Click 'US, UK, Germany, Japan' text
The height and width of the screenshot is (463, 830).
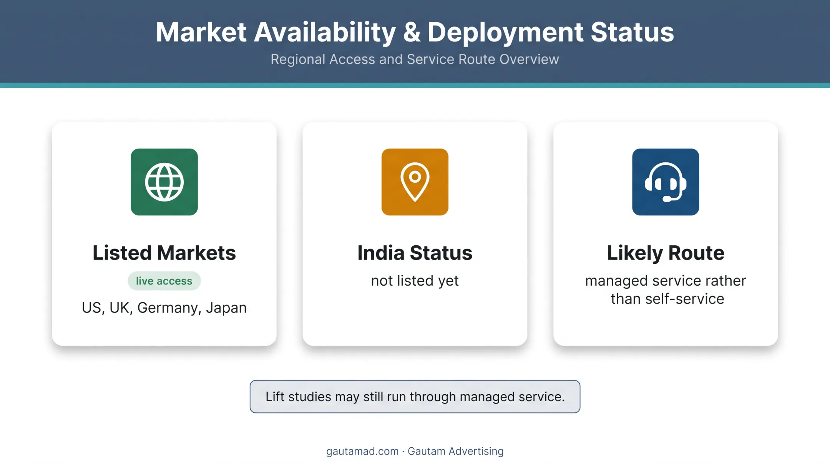[164, 308]
